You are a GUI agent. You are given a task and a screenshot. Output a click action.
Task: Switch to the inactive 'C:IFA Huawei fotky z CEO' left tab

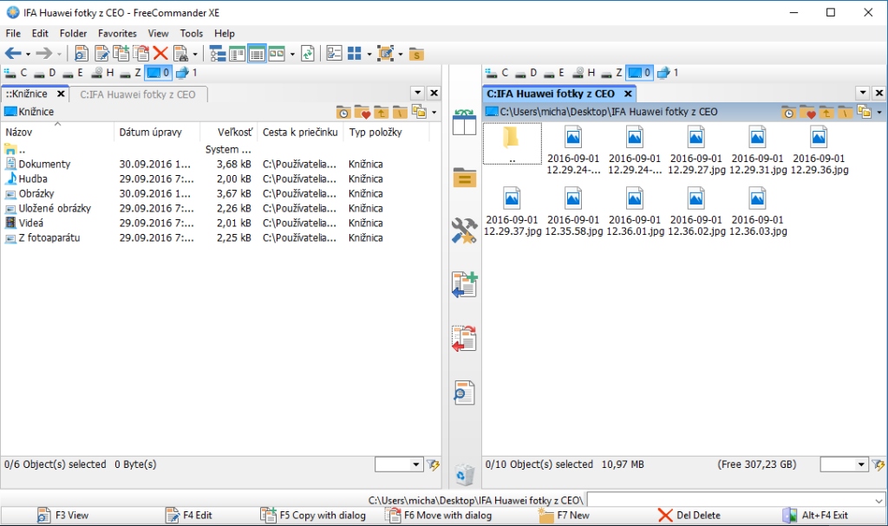pyautogui.click(x=137, y=94)
